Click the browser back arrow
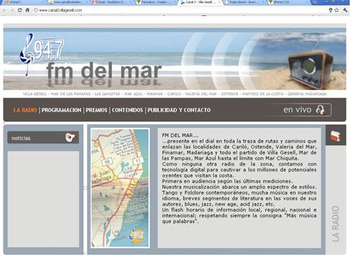This screenshot has height=262, width=350. pos(5,10)
